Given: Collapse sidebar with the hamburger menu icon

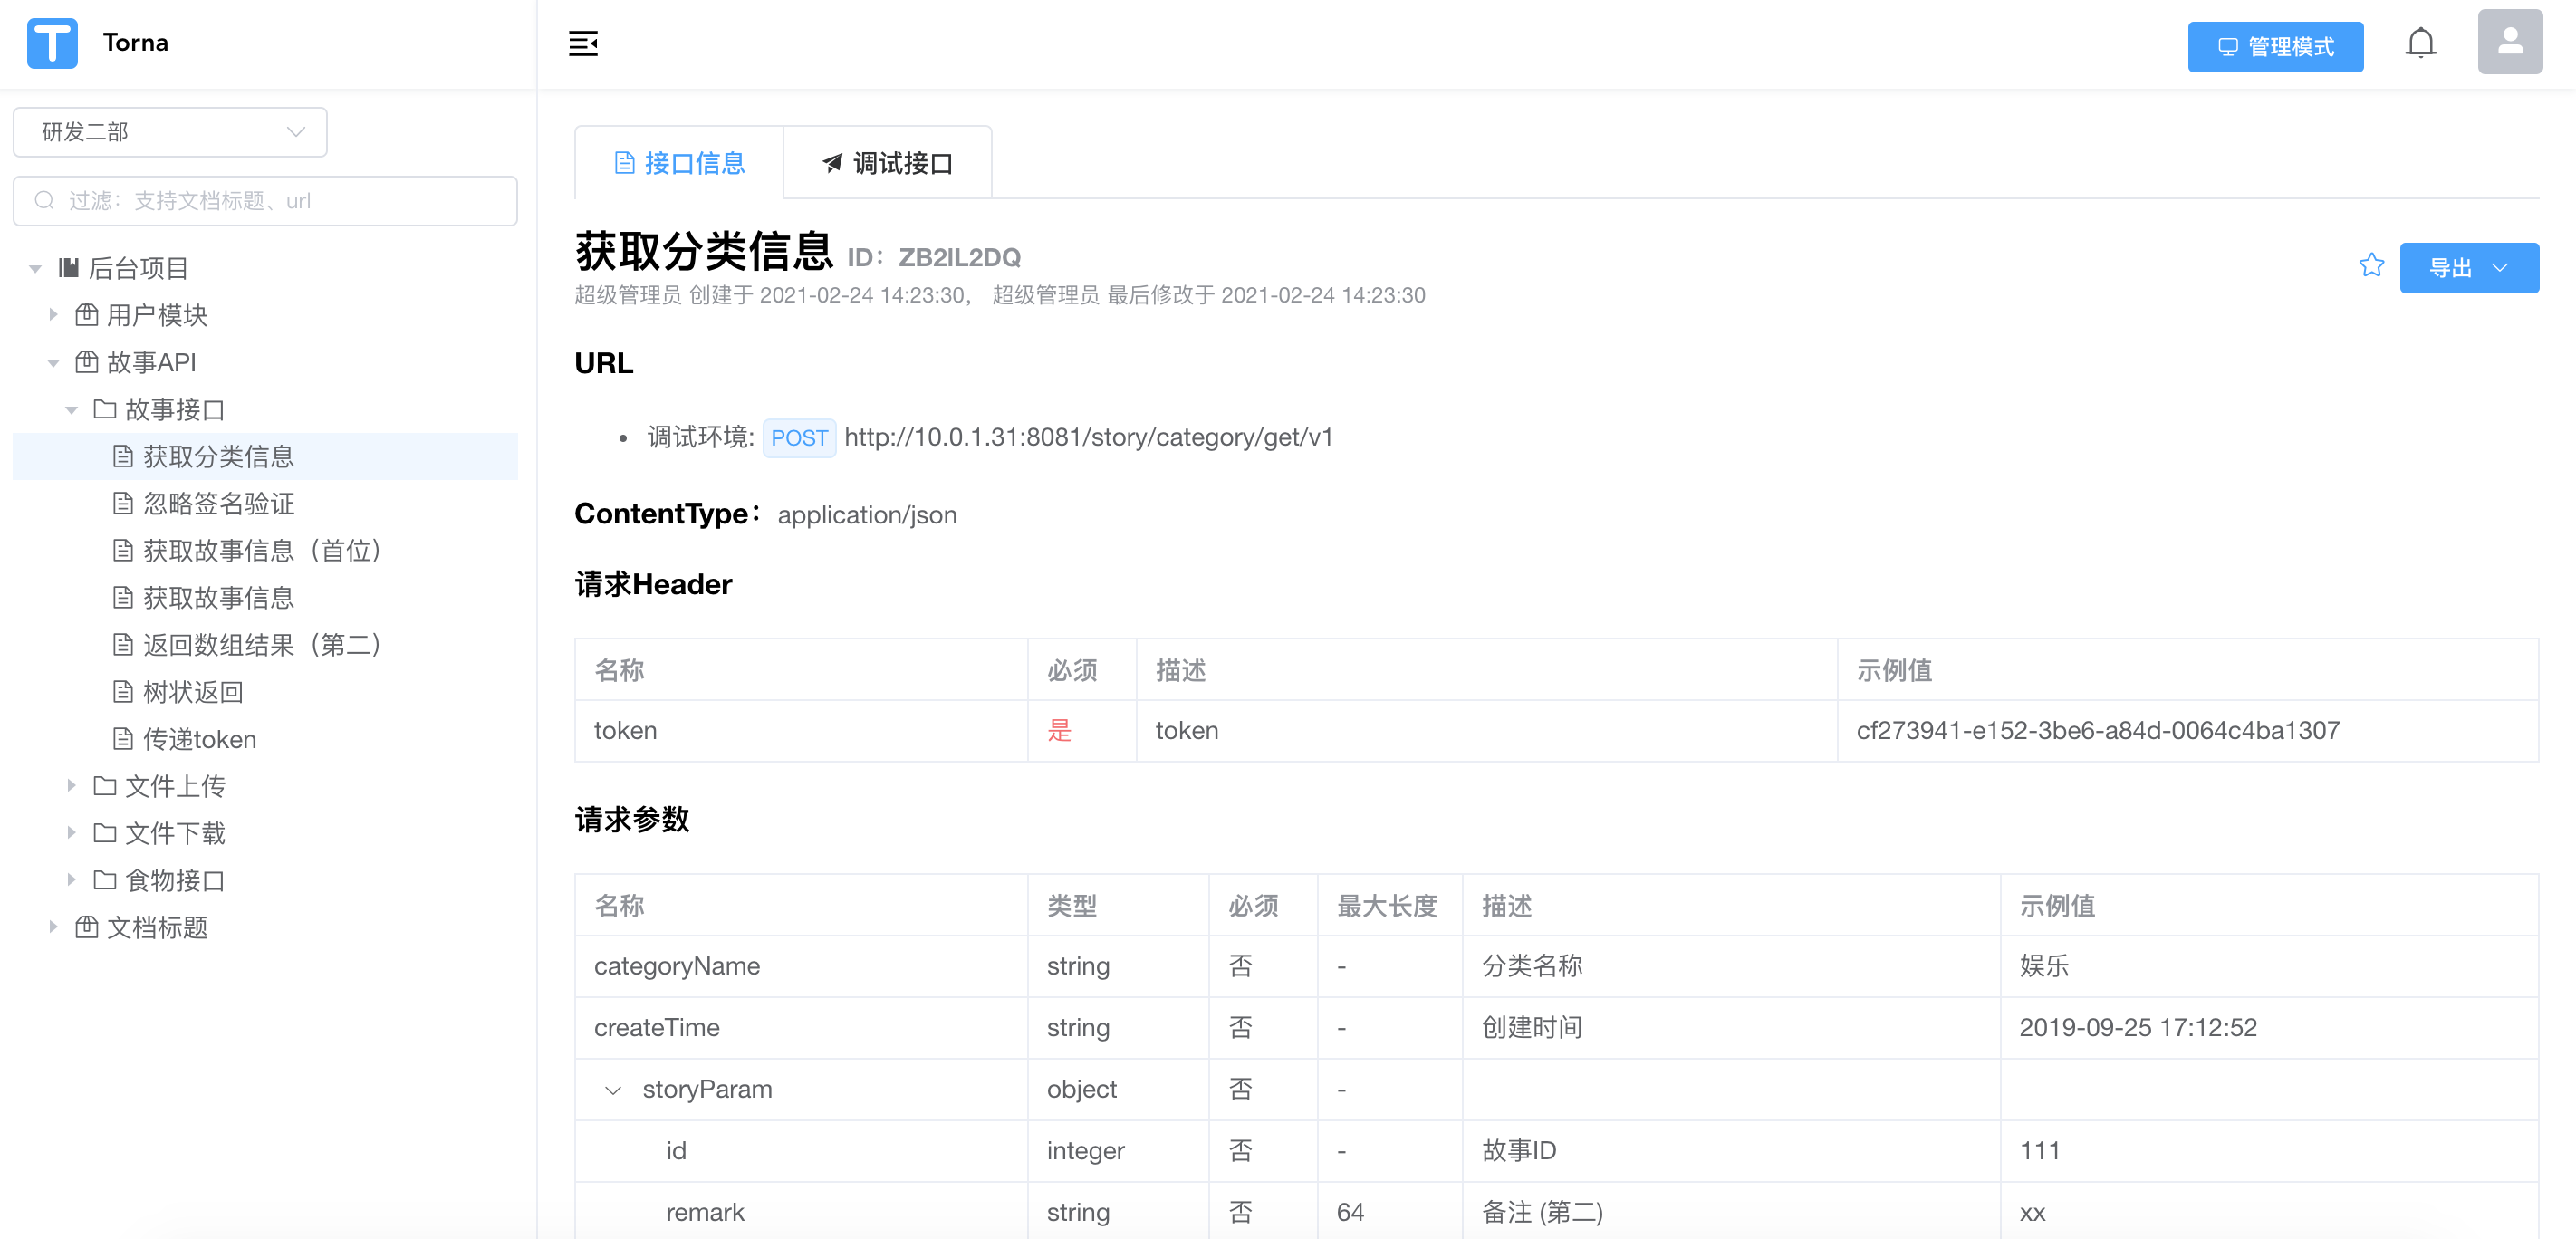Looking at the screenshot, I should coord(583,43).
